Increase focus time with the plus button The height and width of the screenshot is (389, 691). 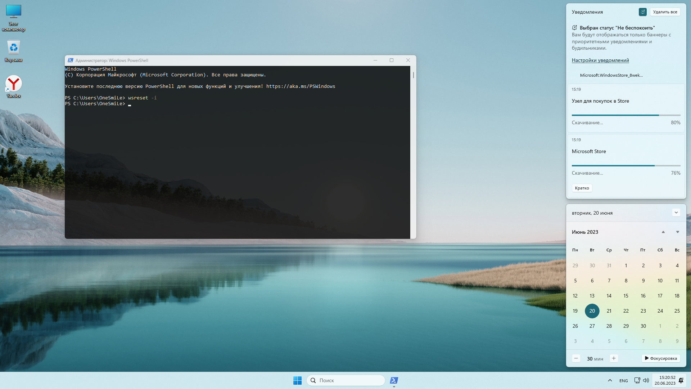tap(614, 358)
